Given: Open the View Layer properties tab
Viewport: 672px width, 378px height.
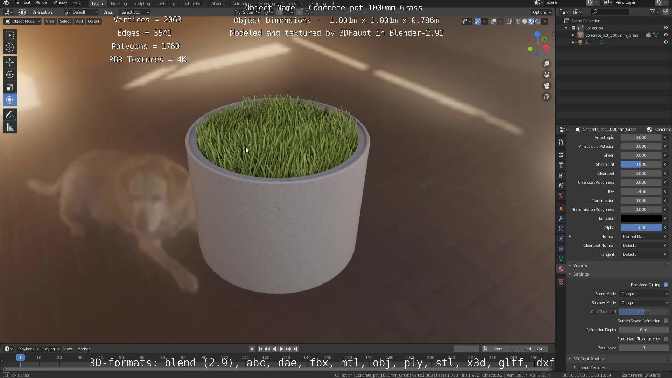Looking at the screenshot, I should tap(561, 175).
